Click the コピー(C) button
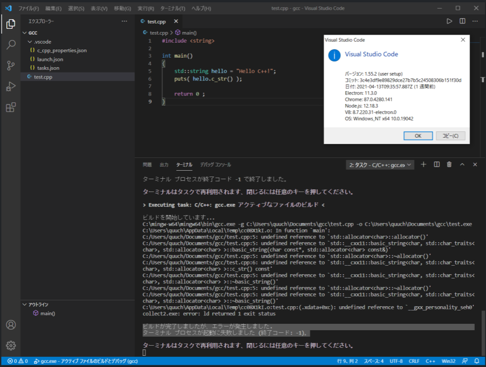 pyautogui.click(x=449, y=135)
